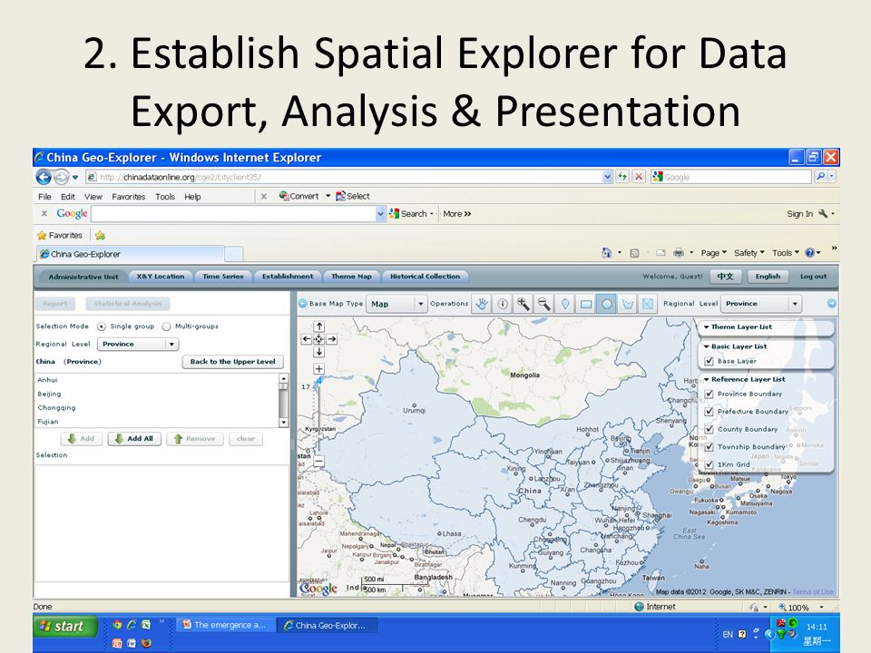Click the clear selection tool in Operations

(648, 304)
